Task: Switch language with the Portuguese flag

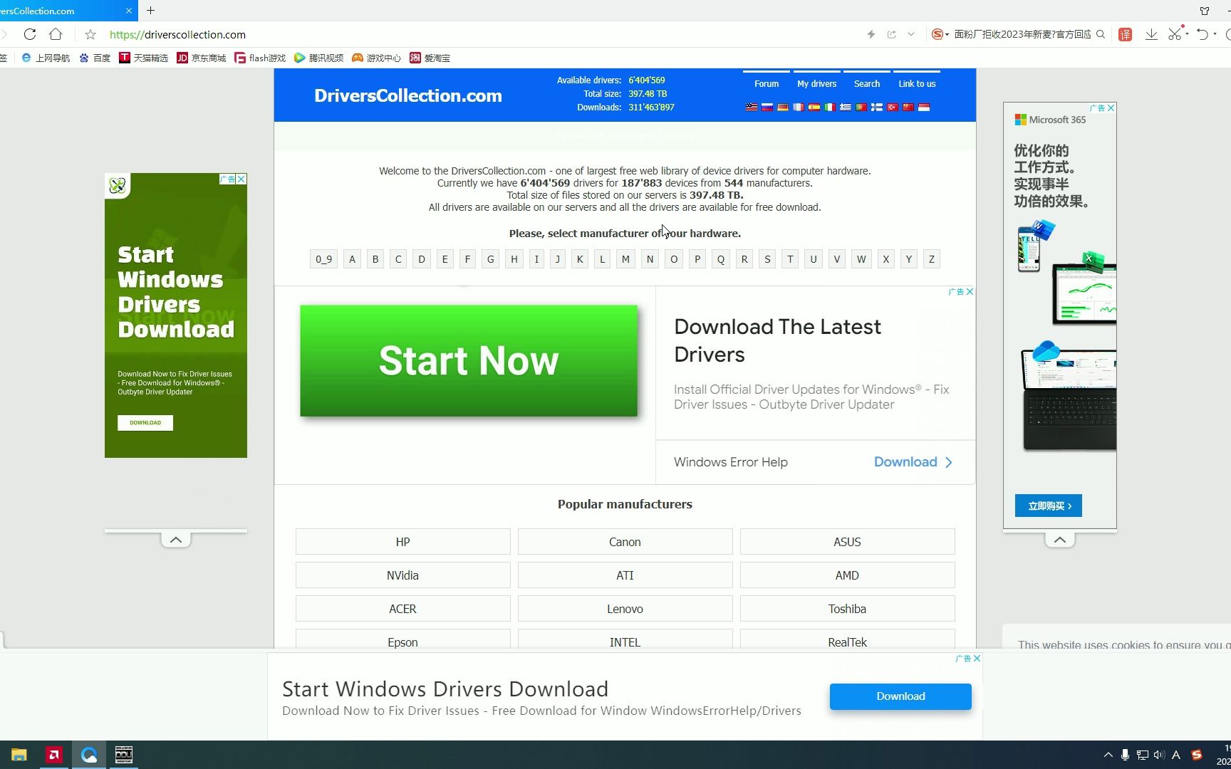Action: coord(861,108)
